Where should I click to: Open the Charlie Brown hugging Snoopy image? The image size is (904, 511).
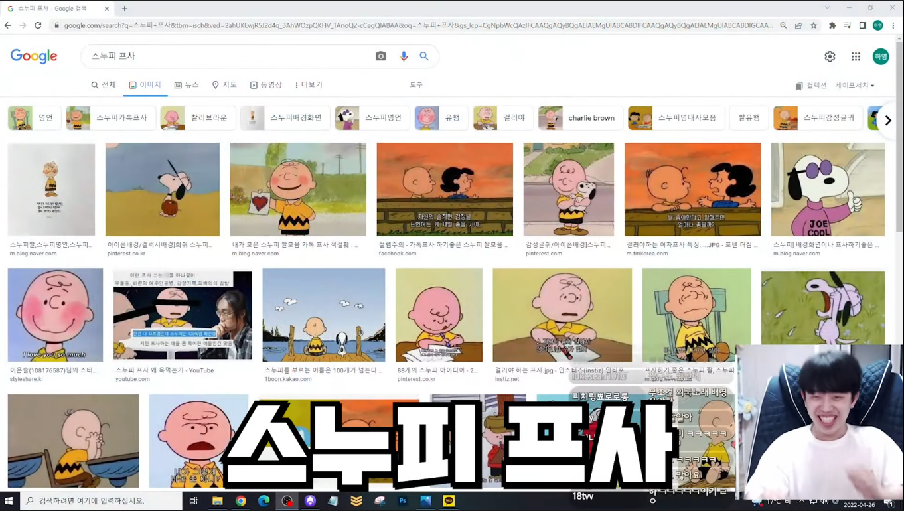point(569,189)
